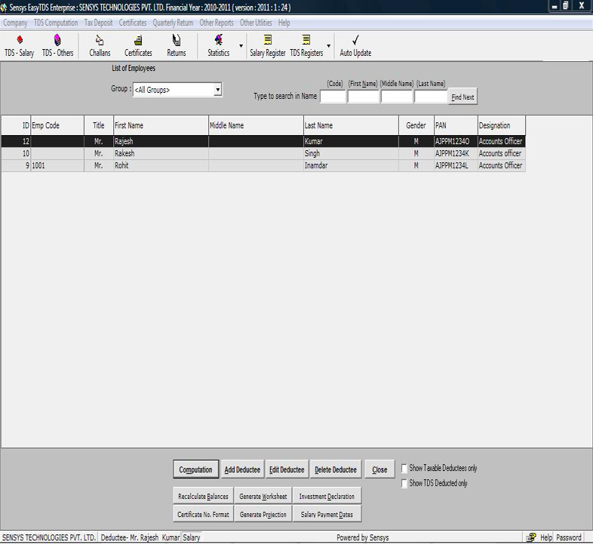Click the Gender column header
This screenshot has width=593, height=545.
(416, 125)
